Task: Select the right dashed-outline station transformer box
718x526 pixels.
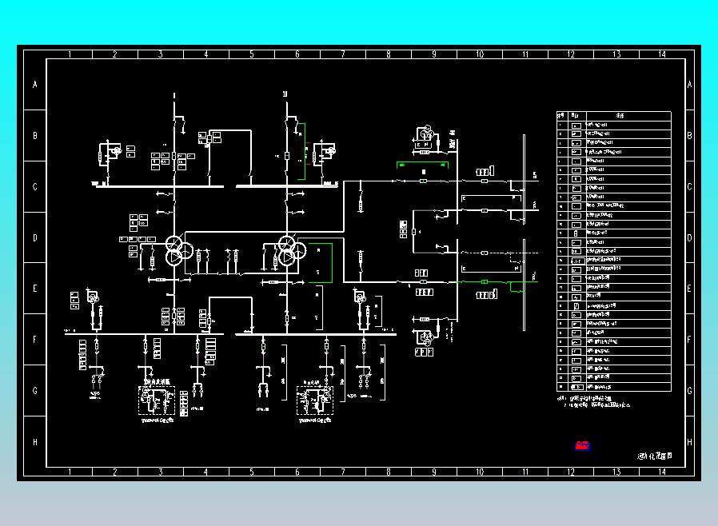Action: tap(314, 400)
